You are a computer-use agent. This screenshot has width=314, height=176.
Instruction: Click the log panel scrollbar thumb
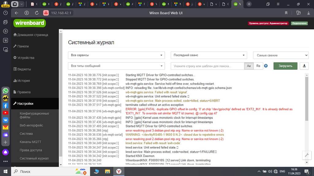pos(307,99)
